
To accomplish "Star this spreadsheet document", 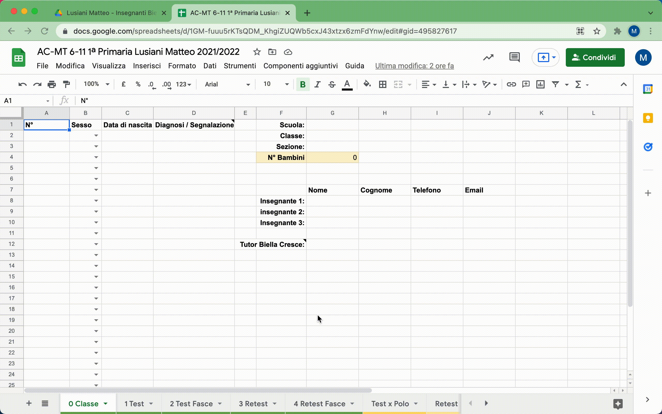I will click(257, 52).
